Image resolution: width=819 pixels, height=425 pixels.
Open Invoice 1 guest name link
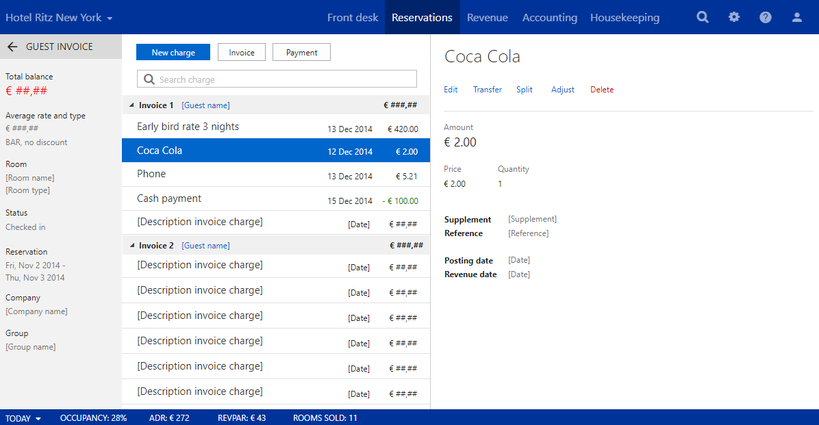click(x=206, y=105)
